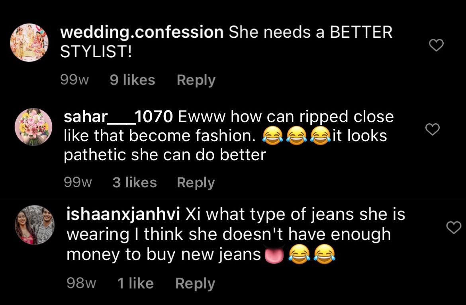Open the ishaanxjanhvi username link
This screenshot has height=305, width=466.
coord(123,215)
